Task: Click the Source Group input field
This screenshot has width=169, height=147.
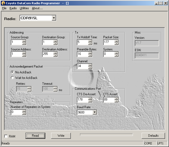Action: 17,42
